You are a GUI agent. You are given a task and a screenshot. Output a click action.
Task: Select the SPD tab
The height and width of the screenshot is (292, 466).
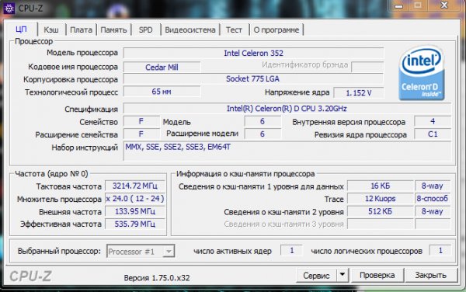146,30
